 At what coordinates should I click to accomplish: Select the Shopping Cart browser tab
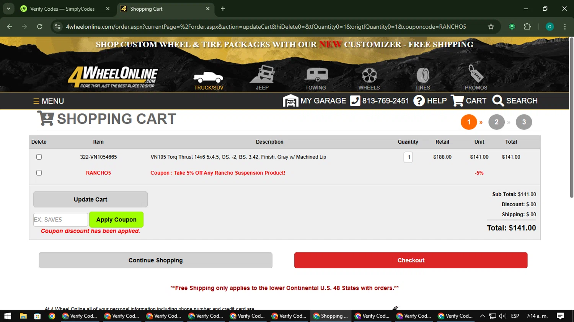click(146, 9)
